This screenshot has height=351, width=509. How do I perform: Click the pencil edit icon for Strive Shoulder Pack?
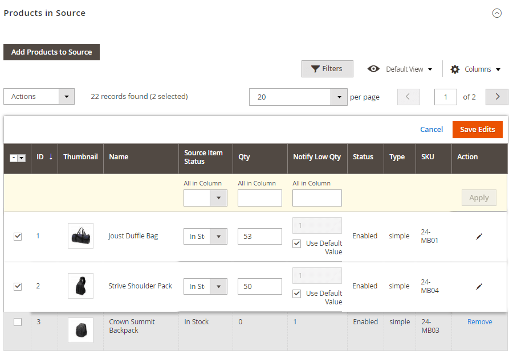pyautogui.click(x=479, y=286)
